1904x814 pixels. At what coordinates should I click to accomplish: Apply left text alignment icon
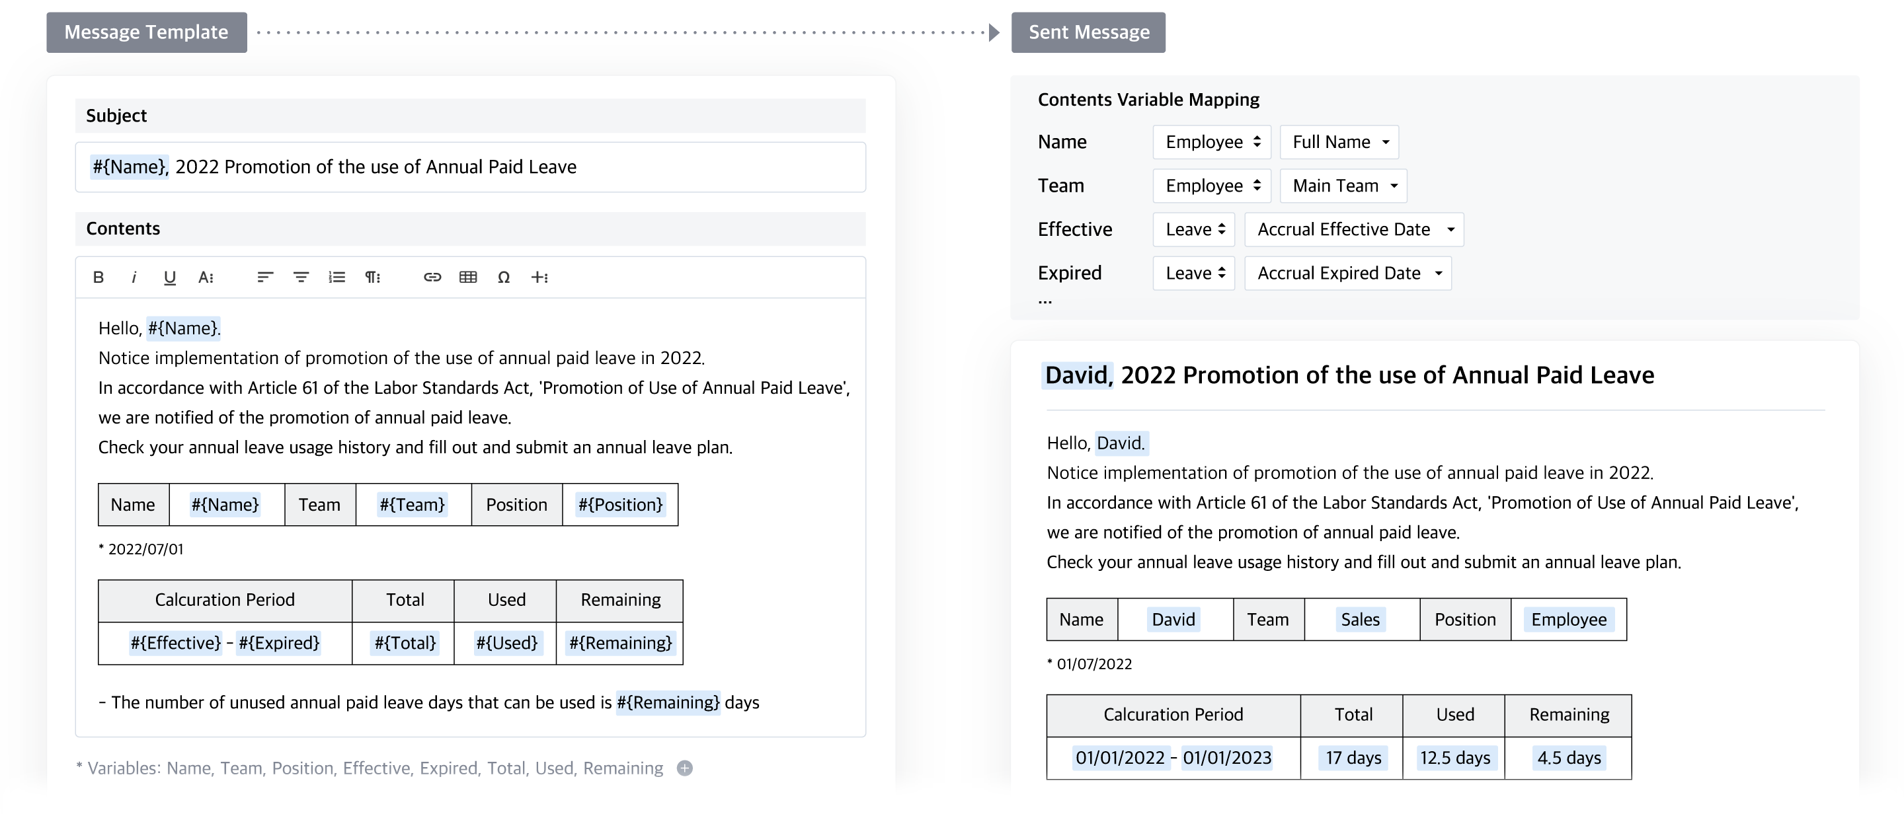tap(265, 277)
